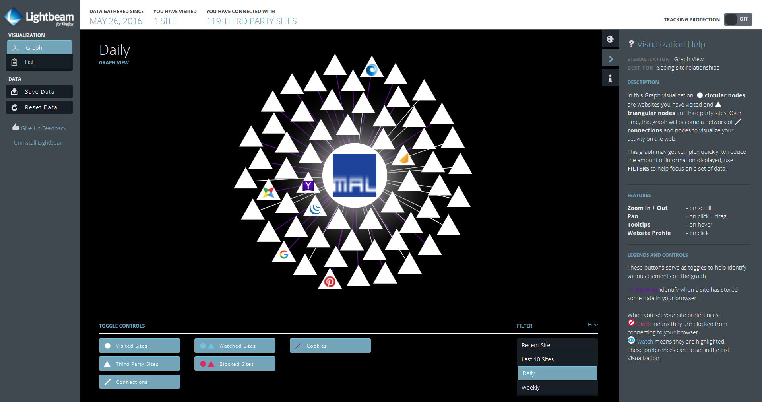Click the Lightbeam logo
Viewport: 762px width, 402px height.
(x=39, y=17)
